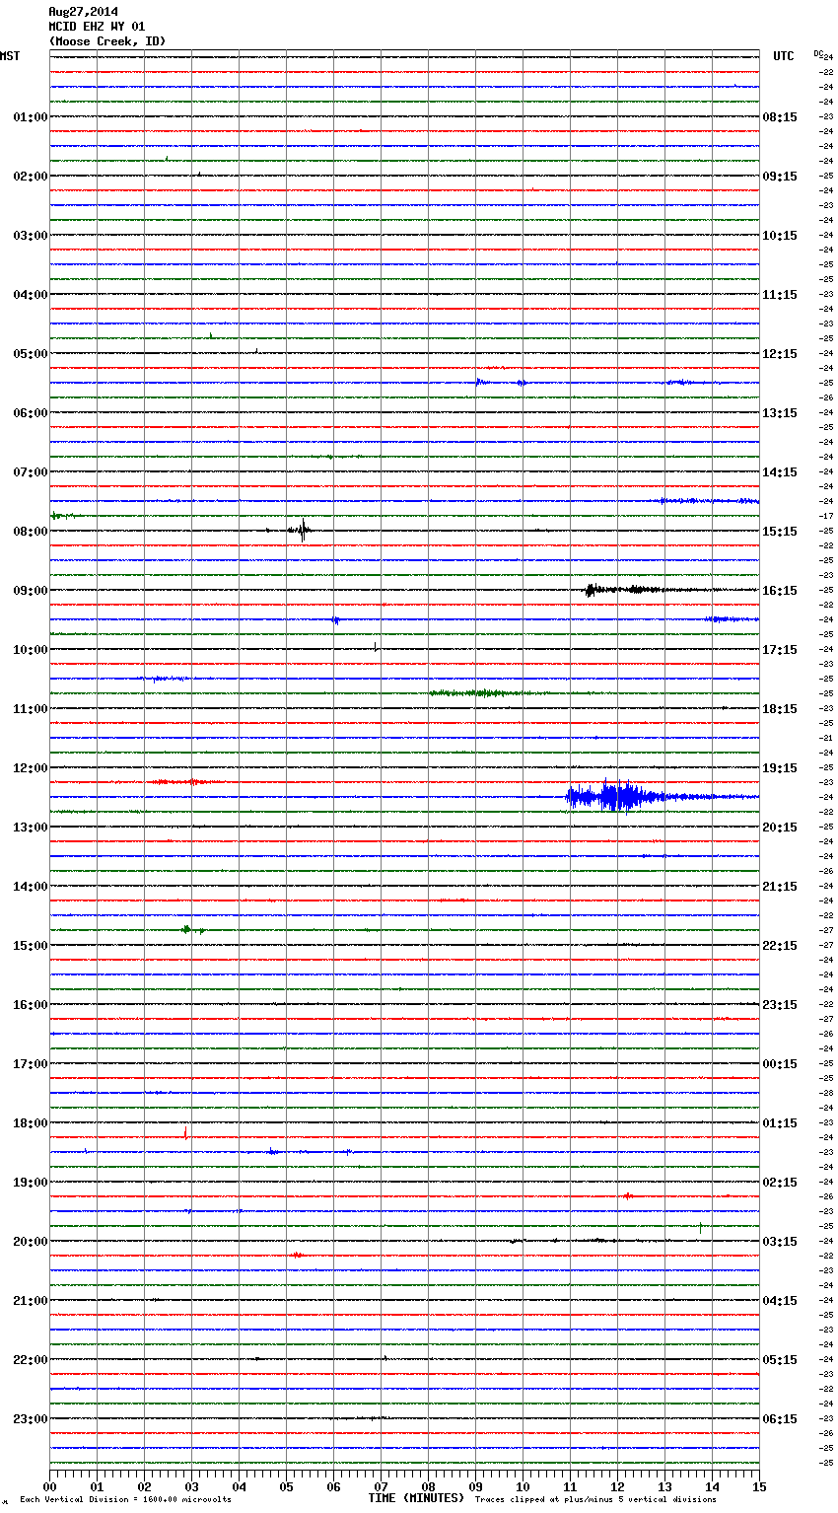
Task: Click the 12:15 UTC time label
Action: [780, 354]
